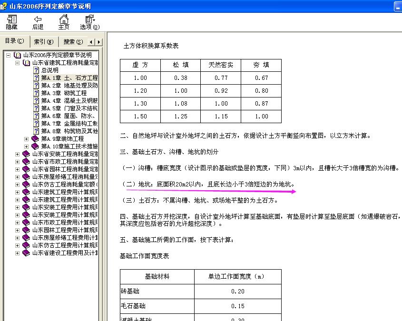Screen dimensions: 402x321
Task: Click the tab scroll right arrow
Action: click(98, 42)
